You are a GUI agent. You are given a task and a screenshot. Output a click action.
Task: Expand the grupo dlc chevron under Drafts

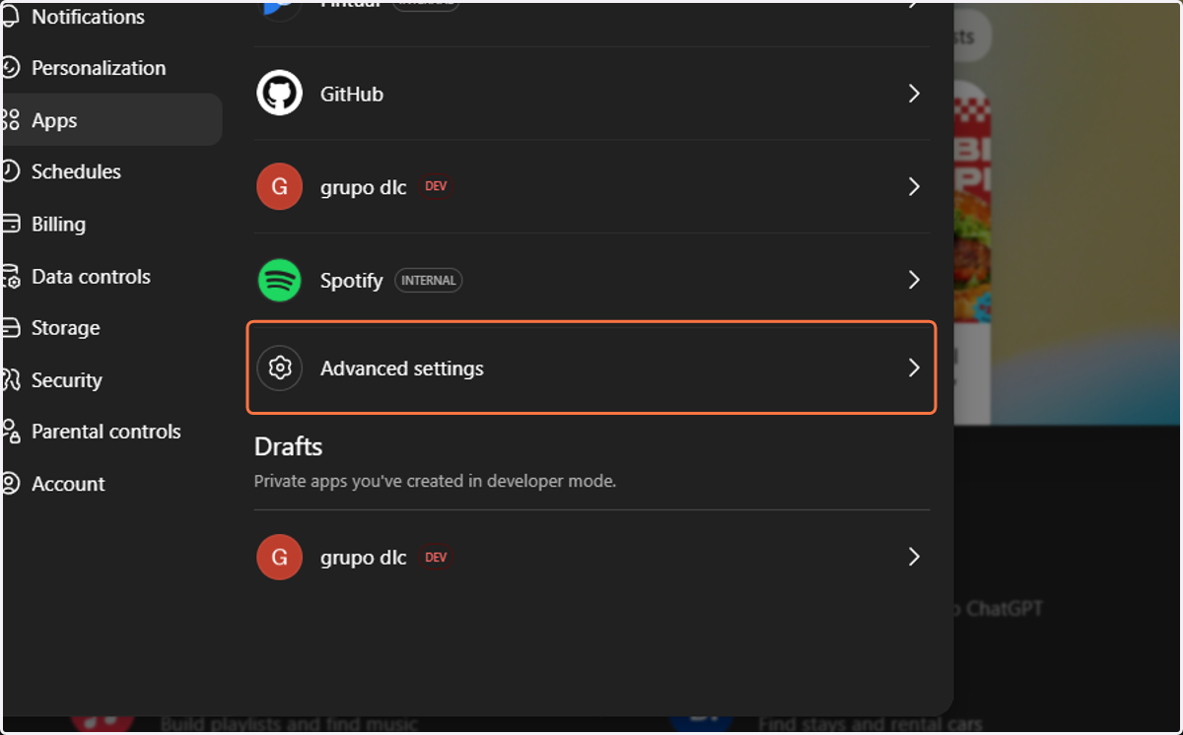point(914,557)
